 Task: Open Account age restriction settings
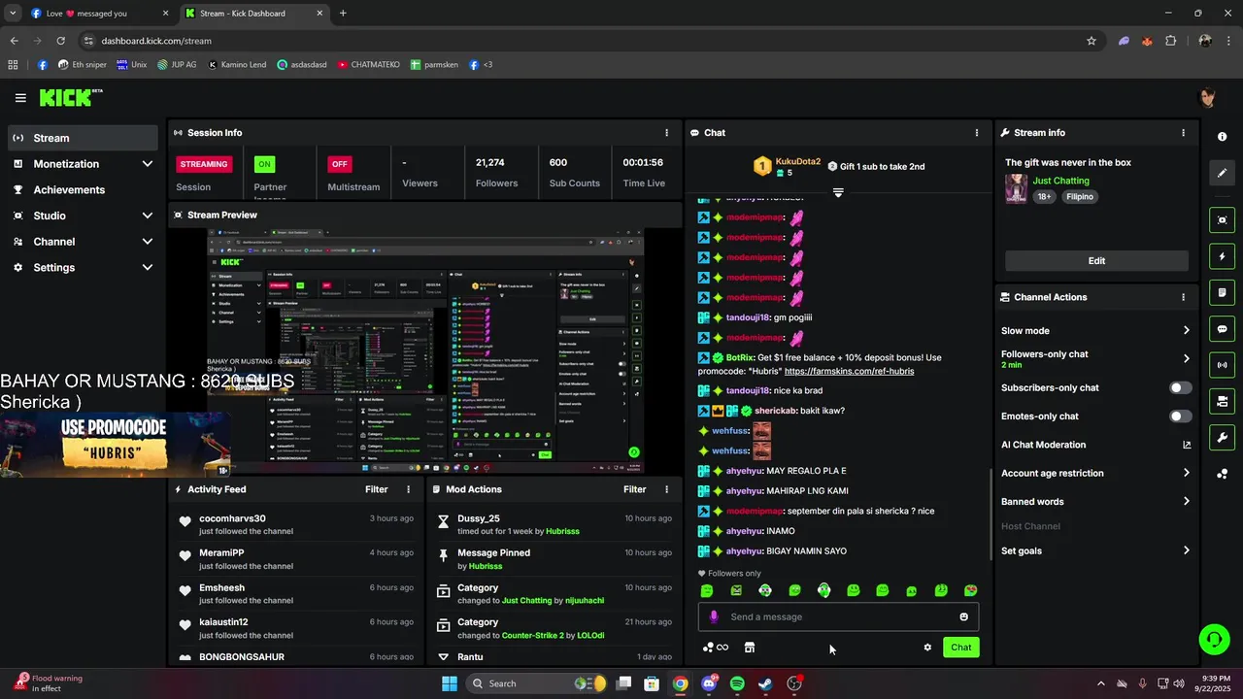[1096, 474]
